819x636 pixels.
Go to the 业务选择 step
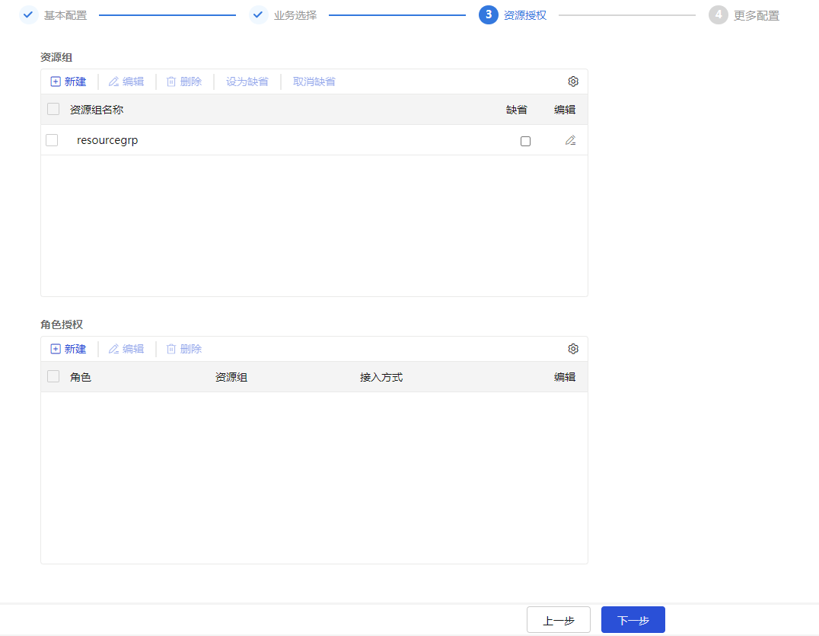pos(283,15)
